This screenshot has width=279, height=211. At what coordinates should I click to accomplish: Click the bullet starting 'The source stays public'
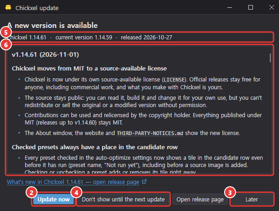[x=143, y=101]
